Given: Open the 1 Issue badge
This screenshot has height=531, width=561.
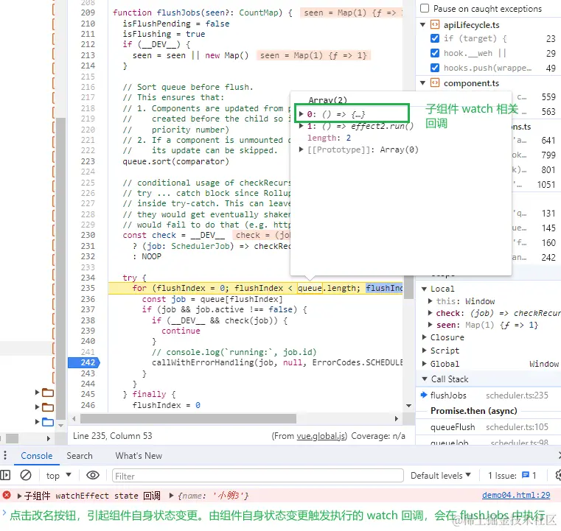Looking at the screenshot, I should (x=512, y=476).
